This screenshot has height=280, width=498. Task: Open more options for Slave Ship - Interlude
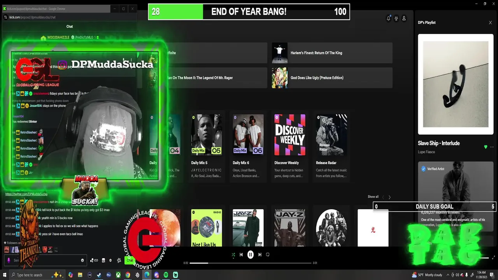492,147
